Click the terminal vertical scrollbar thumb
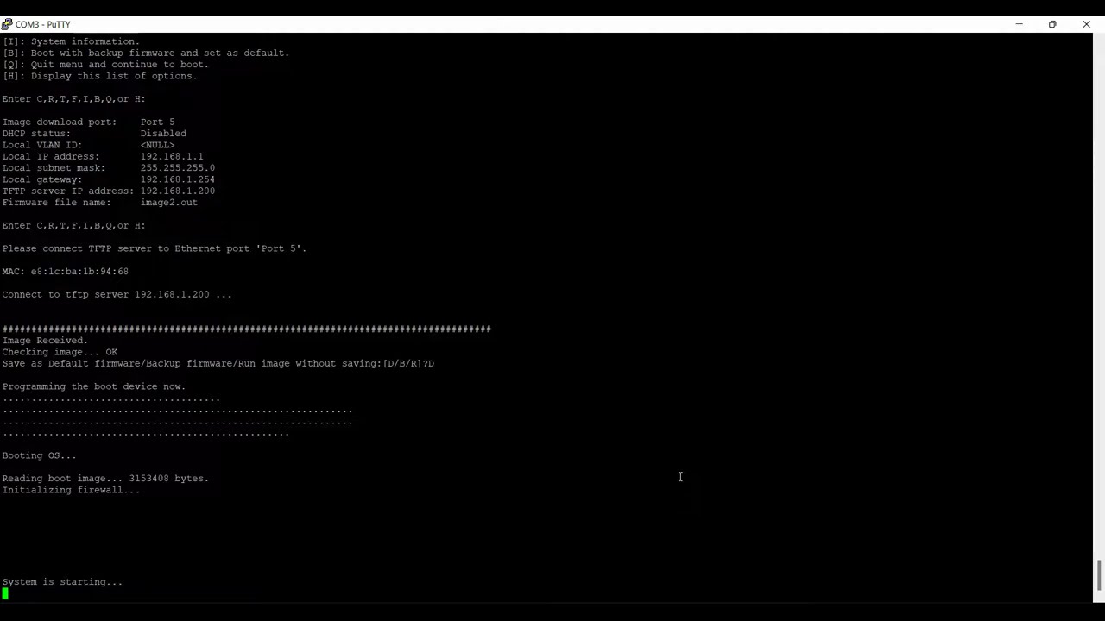Viewport: 1105px width, 621px height. (1099, 575)
